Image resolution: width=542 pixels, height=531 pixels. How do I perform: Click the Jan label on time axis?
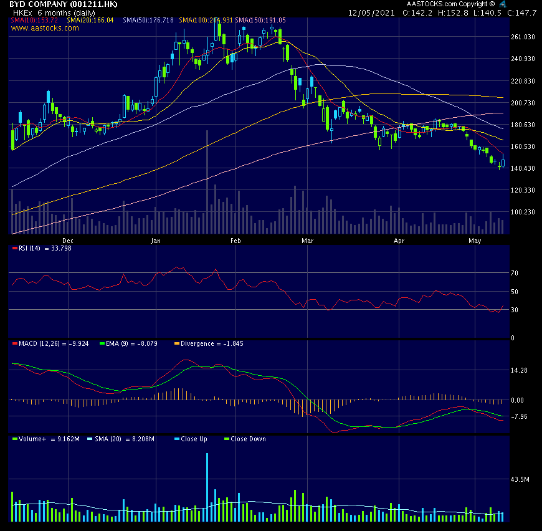coord(156,241)
